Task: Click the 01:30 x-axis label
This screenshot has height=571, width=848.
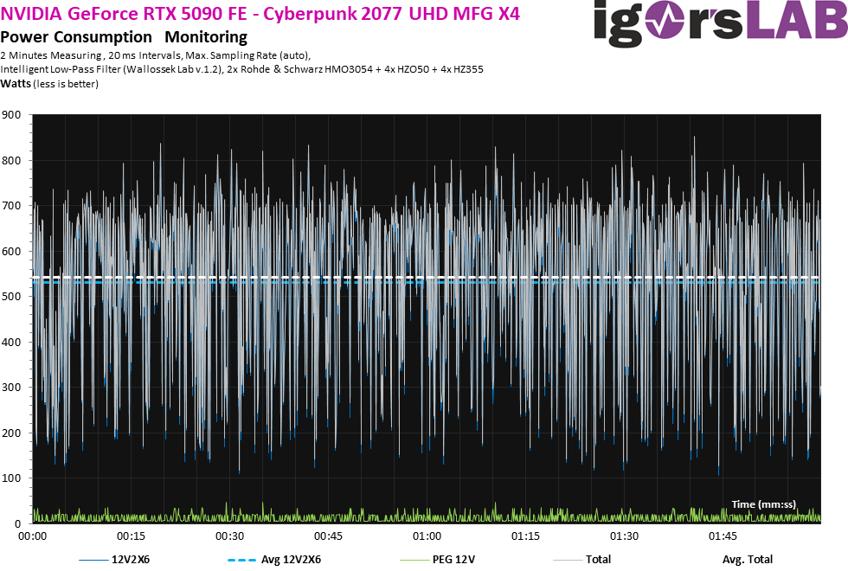Action: (x=624, y=536)
